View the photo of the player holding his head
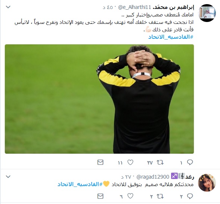The height and width of the screenshot is (204, 220). click(x=99, y=99)
